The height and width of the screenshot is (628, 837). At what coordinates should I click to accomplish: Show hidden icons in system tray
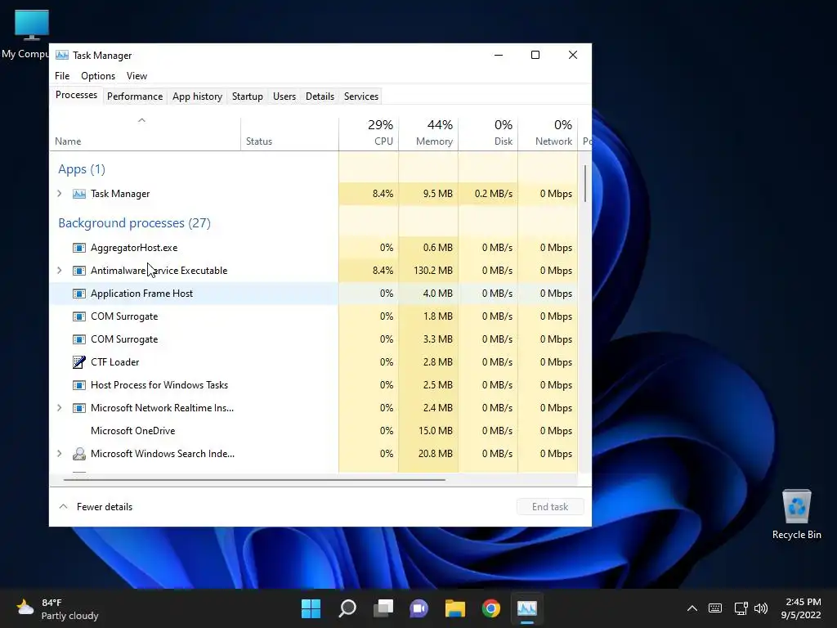click(x=692, y=608)
